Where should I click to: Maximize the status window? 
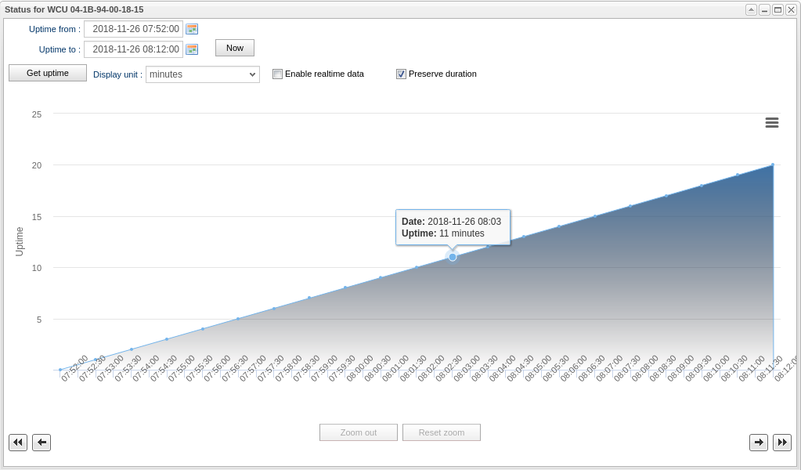pyautogui.click(x=778, y=9)
